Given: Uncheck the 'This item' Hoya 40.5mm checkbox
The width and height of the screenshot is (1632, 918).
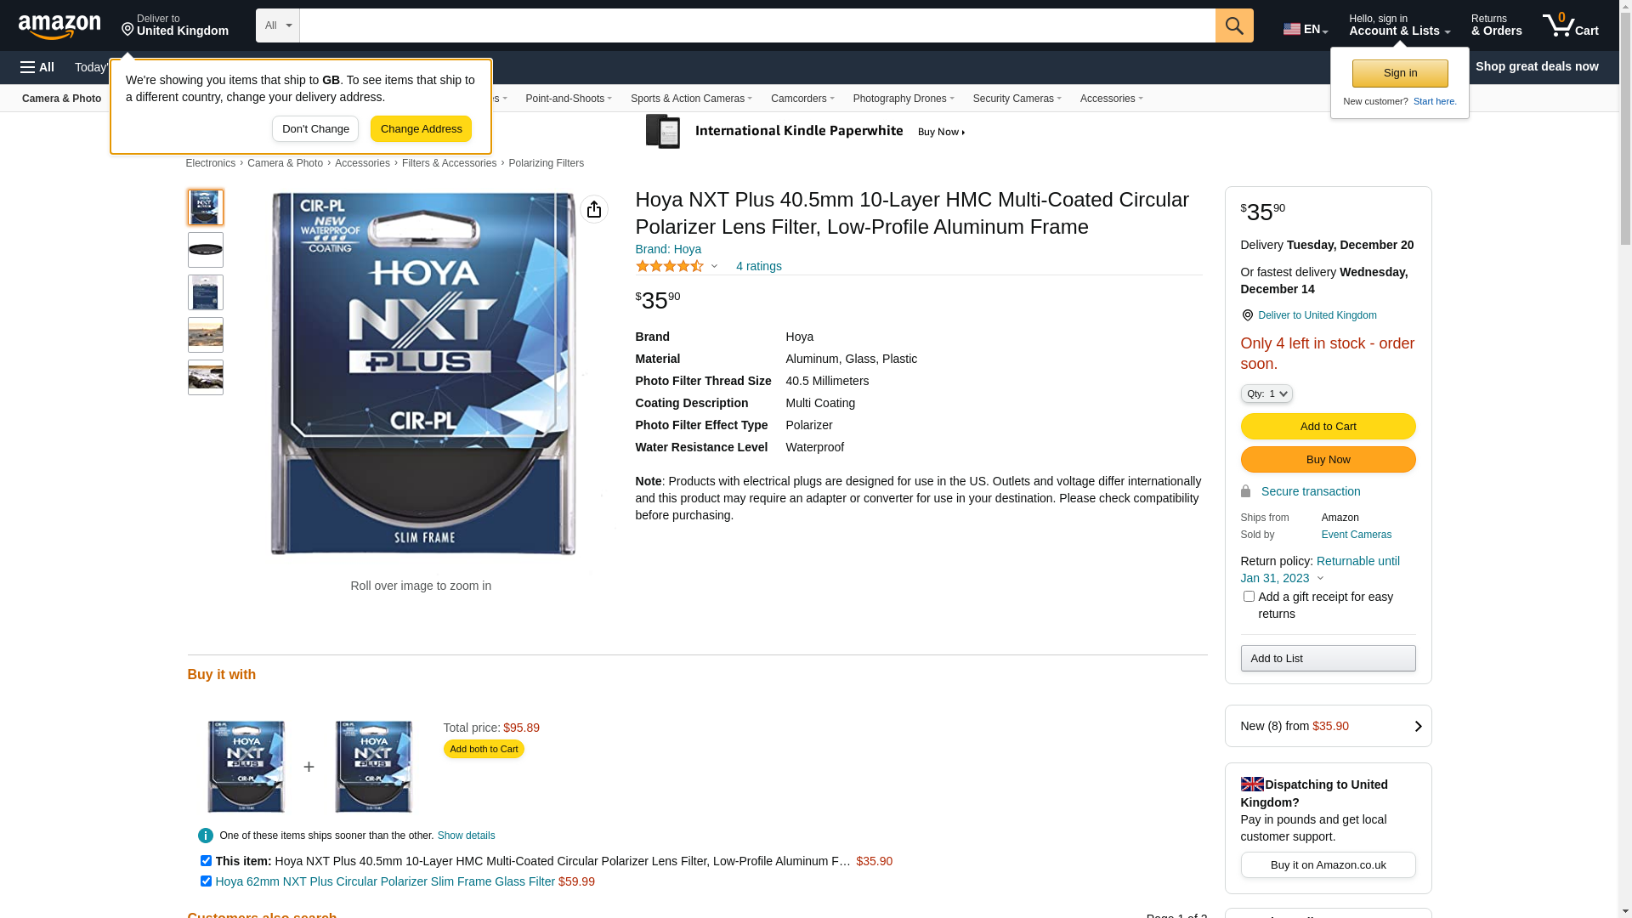Looking at the screenshot, I should 206,861.
